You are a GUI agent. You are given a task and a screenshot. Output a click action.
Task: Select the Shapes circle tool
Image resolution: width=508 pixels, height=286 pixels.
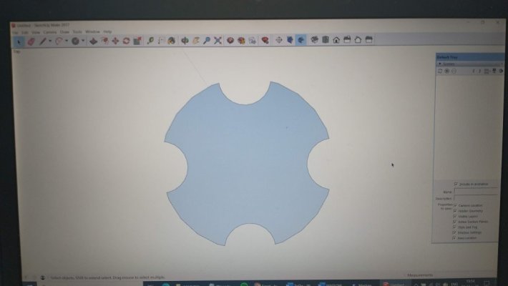[75, 41]
